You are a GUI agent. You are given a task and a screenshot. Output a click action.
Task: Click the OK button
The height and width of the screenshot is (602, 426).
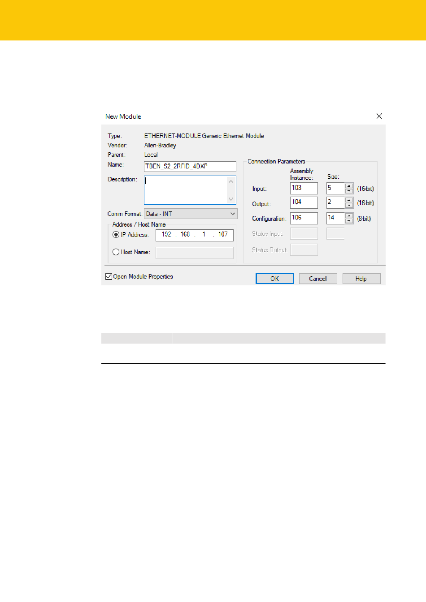coord(274,279)
